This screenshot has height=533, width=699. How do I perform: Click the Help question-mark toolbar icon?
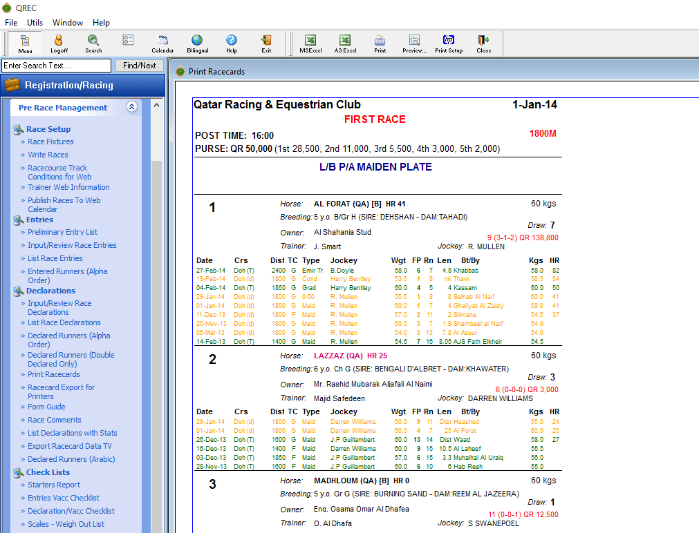tap(232, 43)
